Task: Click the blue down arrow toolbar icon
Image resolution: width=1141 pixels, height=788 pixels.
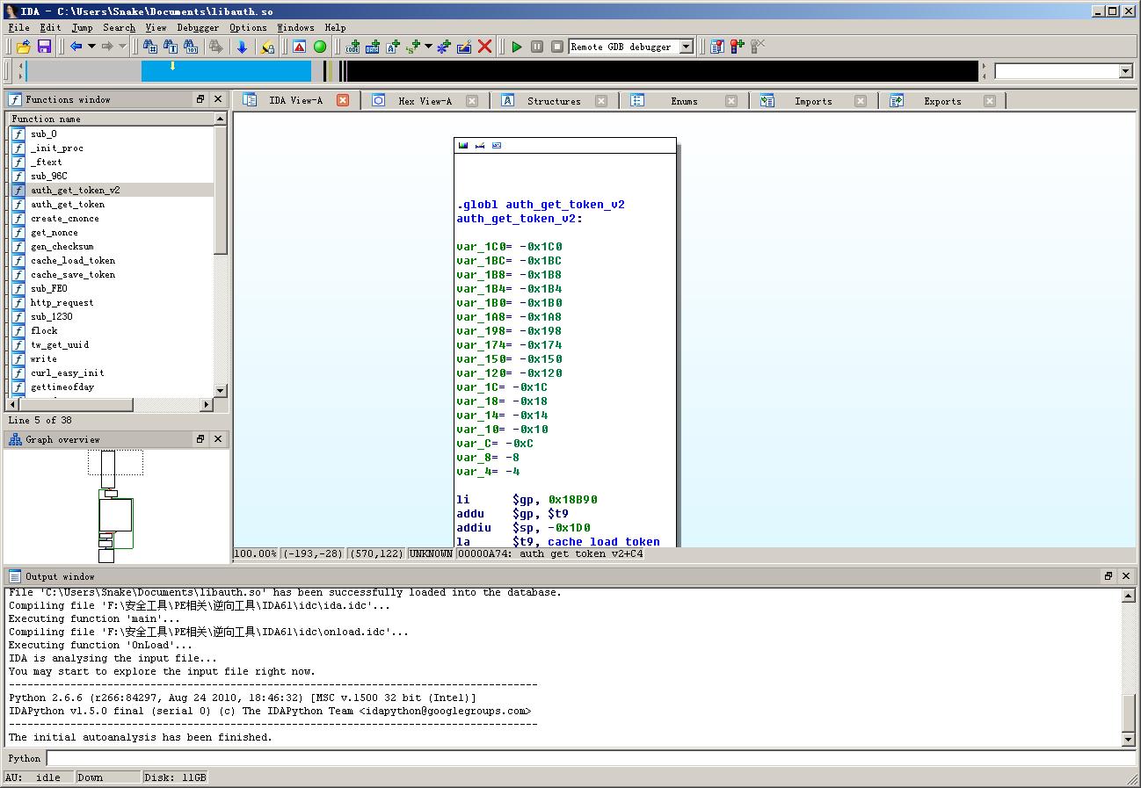Action: pos(242,47)
